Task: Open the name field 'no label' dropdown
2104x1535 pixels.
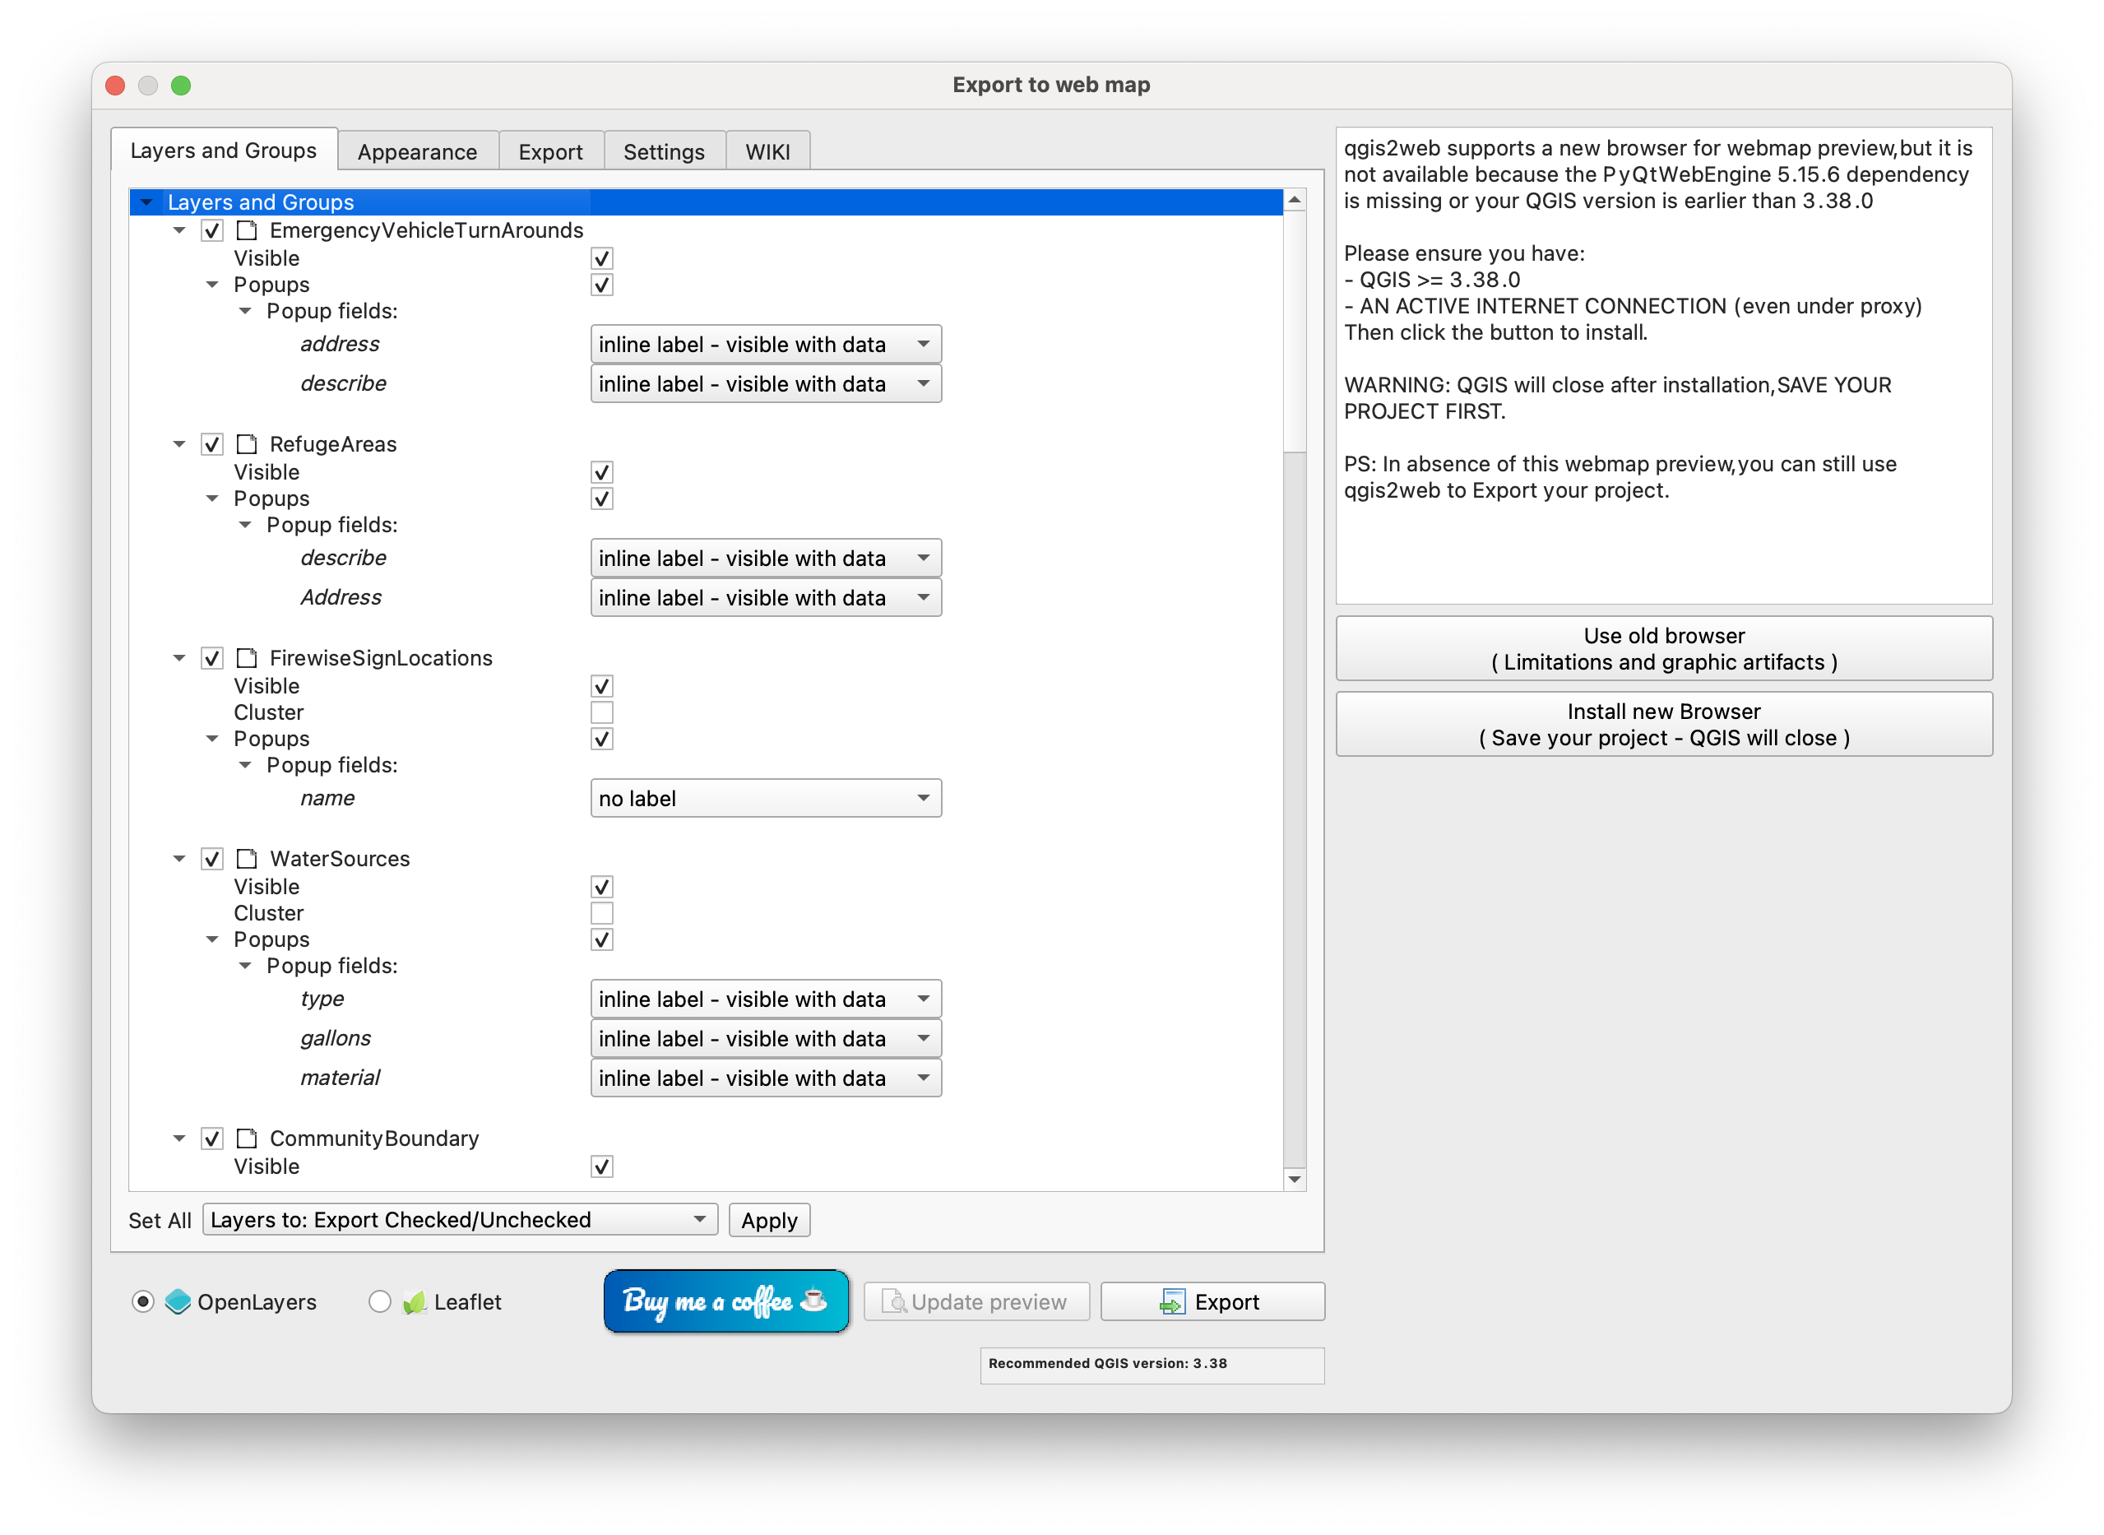Action: [x=767, y=798]
